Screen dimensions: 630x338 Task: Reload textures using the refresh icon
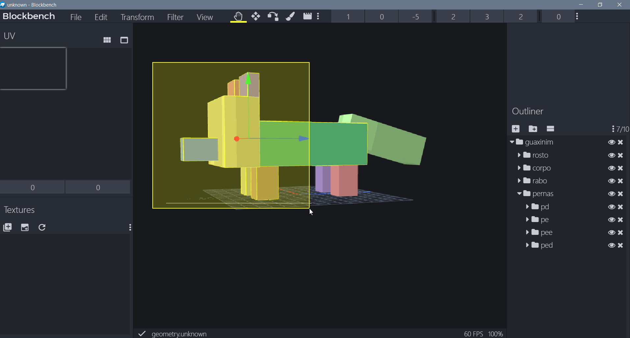(x=42, y=227)
